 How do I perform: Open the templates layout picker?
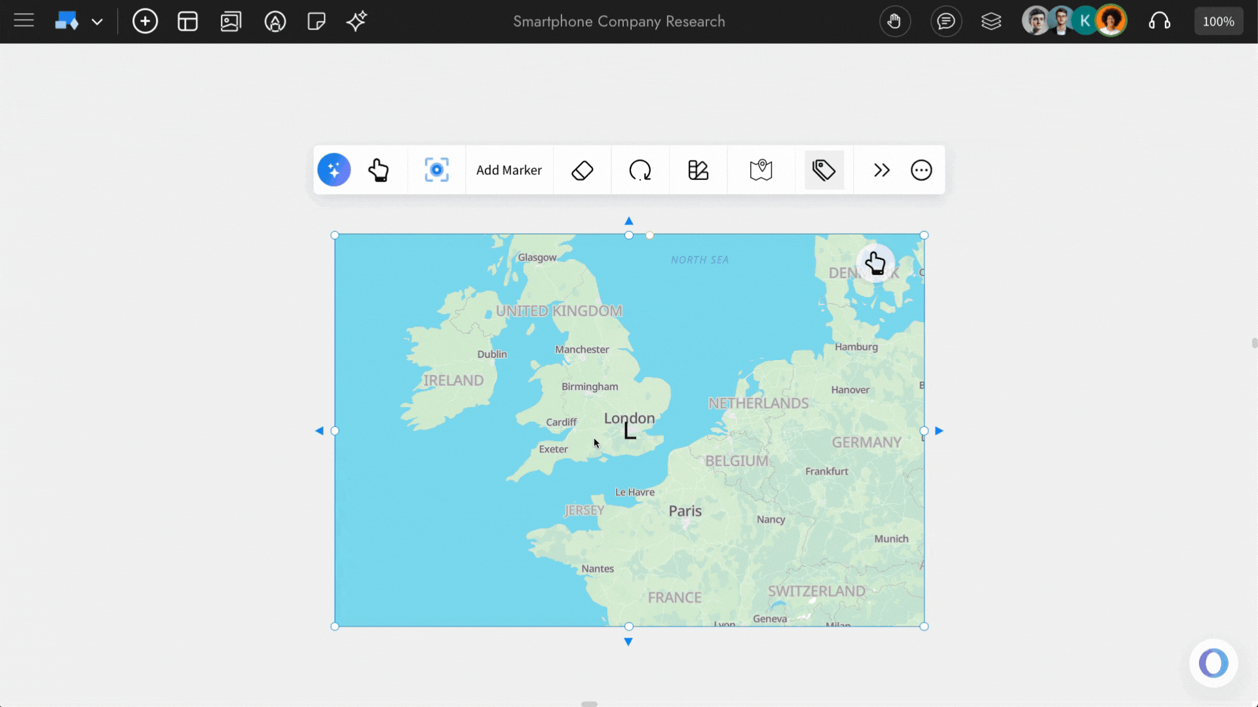pyautogui.click(x=187, y=21)
